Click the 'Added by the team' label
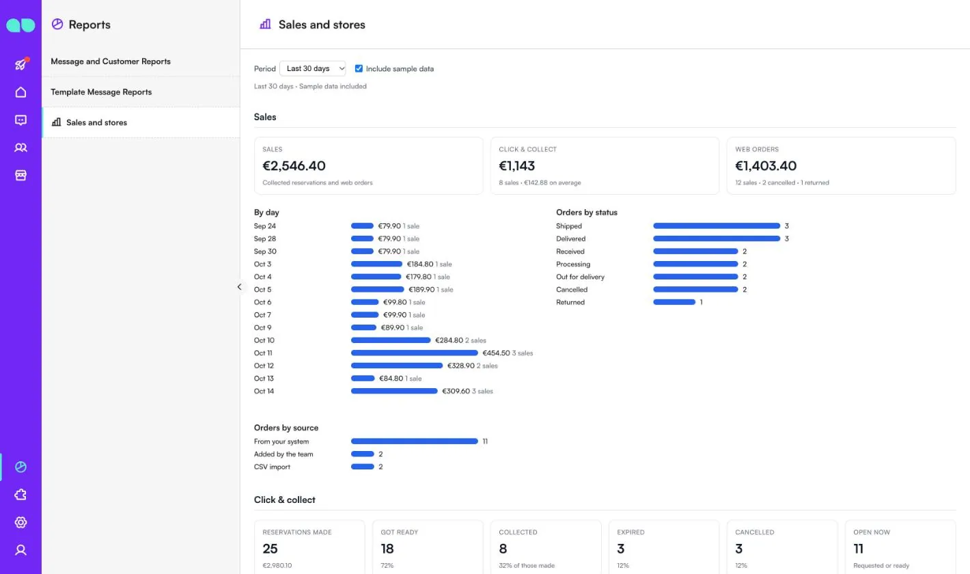 (x=283, y=454)
